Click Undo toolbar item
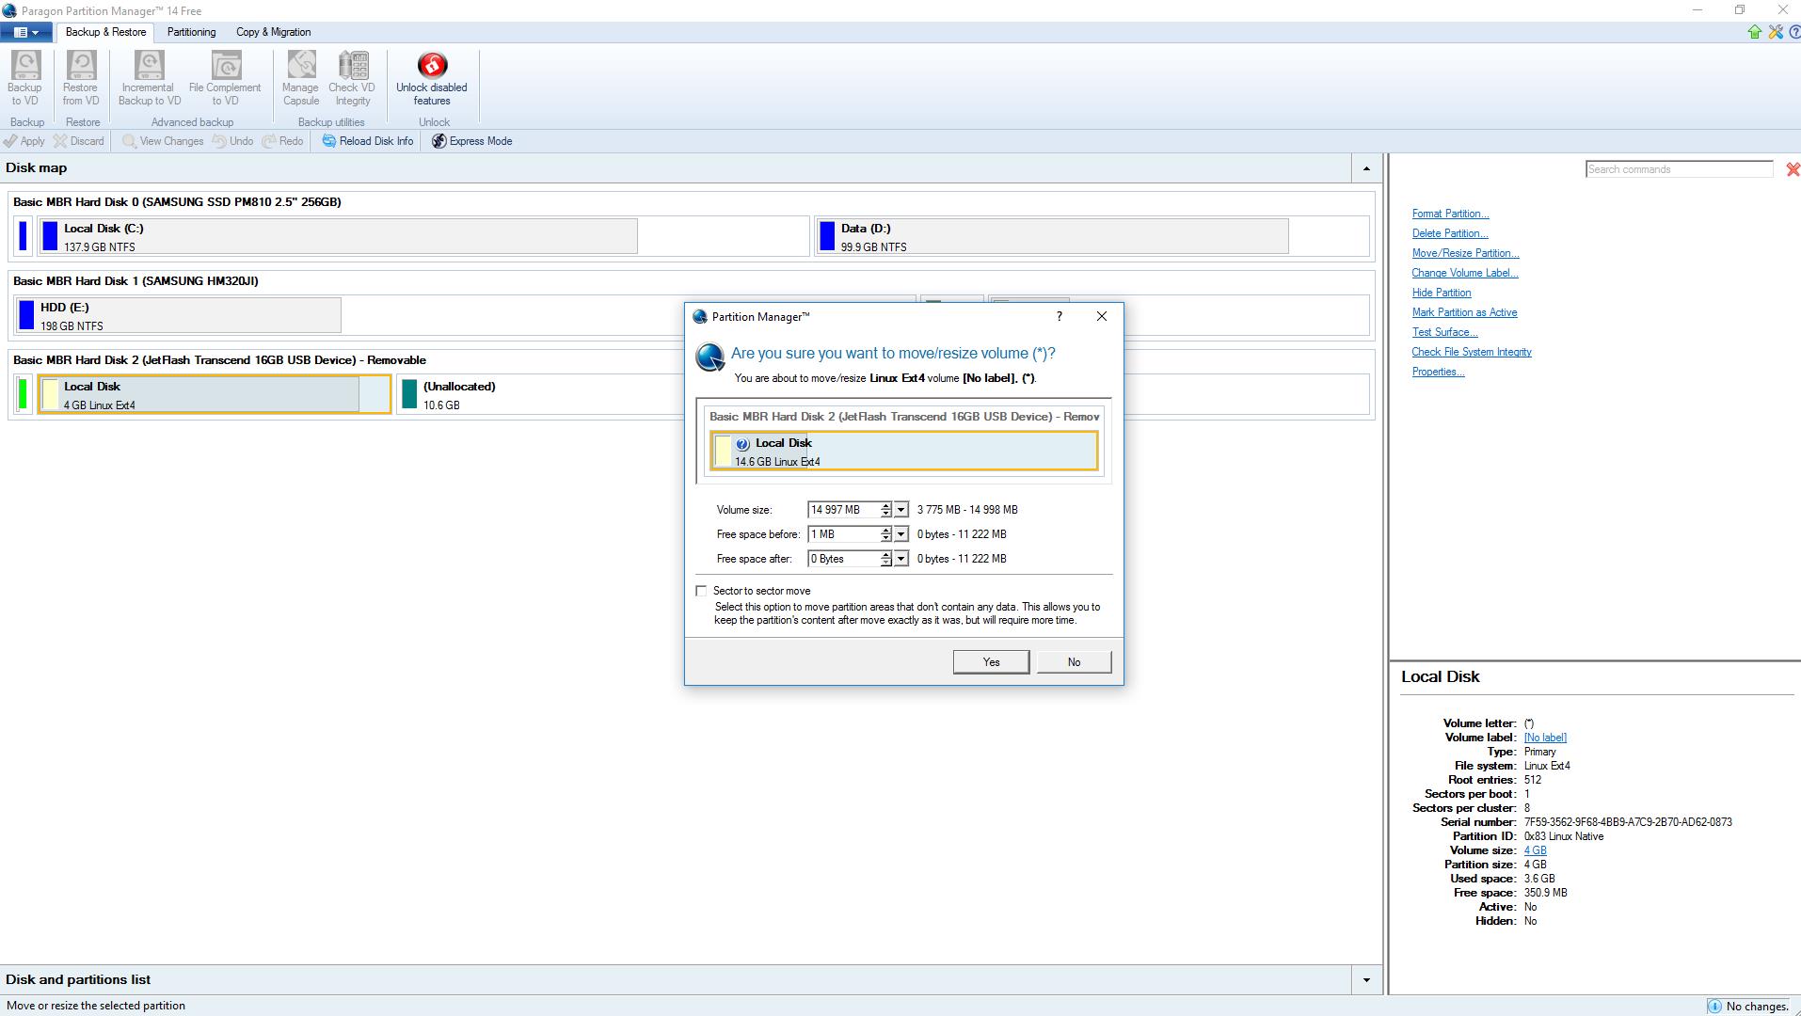1801x1016 pixels. [232, 141]
